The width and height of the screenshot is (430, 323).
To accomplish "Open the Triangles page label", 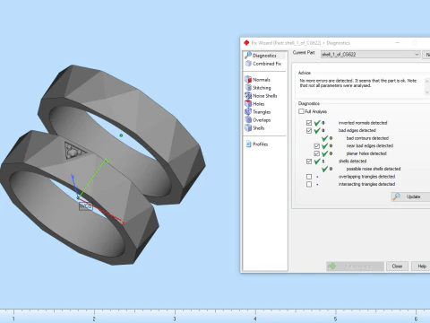I will (262, 112).
